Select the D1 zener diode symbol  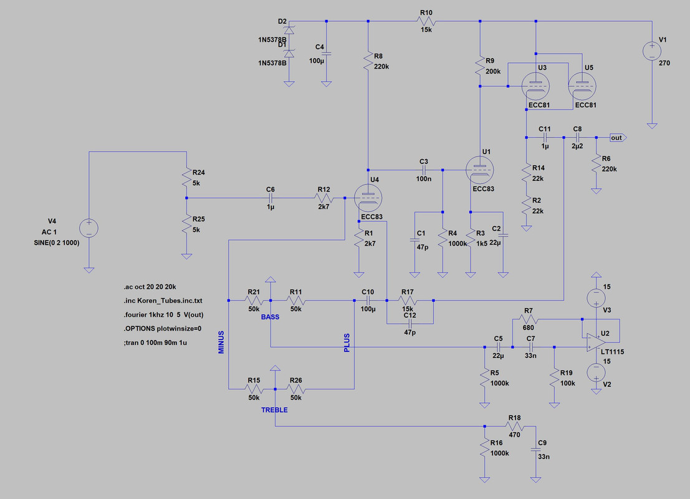coord(289,53)
